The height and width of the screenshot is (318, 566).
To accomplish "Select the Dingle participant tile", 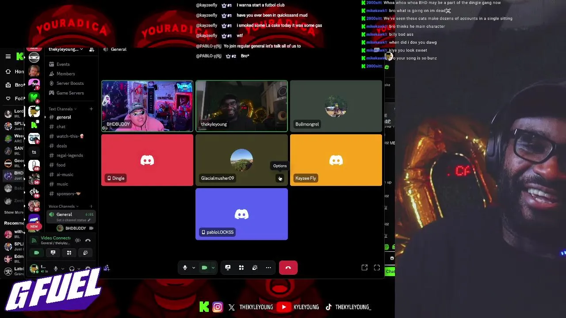I will [x=147, y=160].
